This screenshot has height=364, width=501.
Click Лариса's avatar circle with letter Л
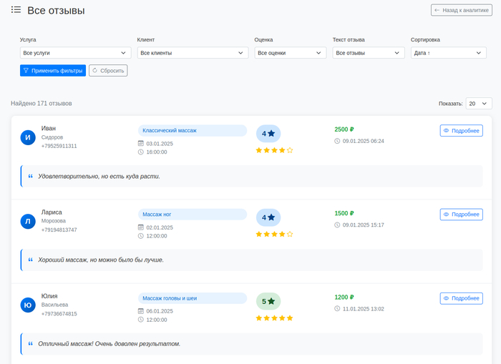[x=28, y=222]
